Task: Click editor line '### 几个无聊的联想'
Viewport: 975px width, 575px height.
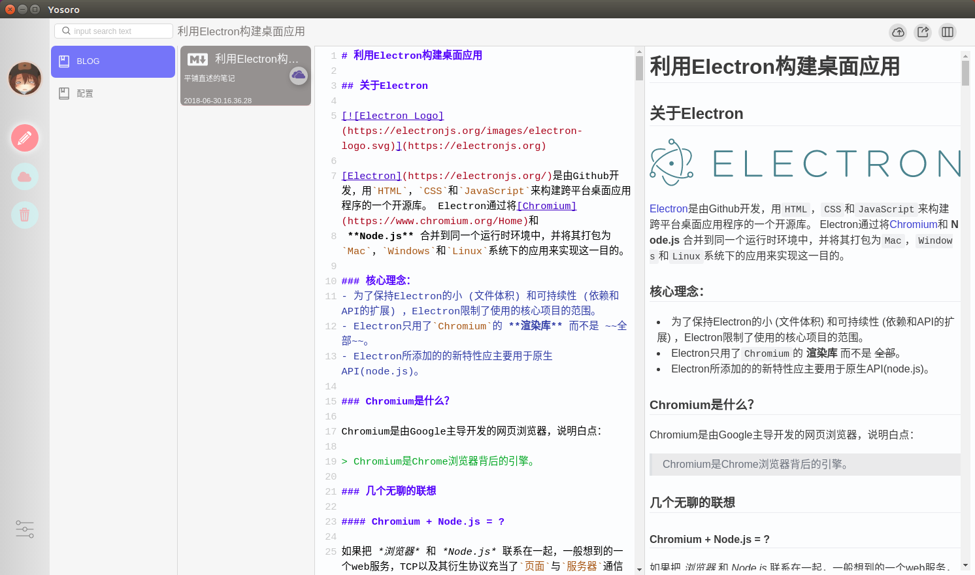Action: coord(389,491)
